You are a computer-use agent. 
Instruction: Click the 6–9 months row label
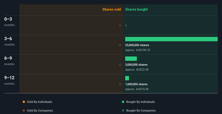(9, 61)
